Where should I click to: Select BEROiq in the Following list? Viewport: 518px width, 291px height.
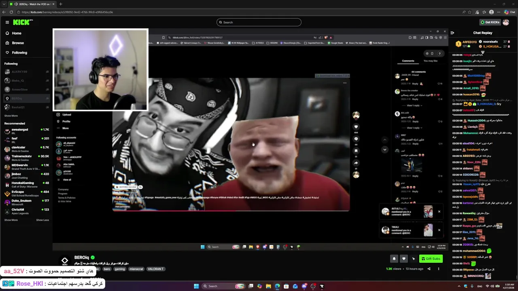click(x=26, y=98)
